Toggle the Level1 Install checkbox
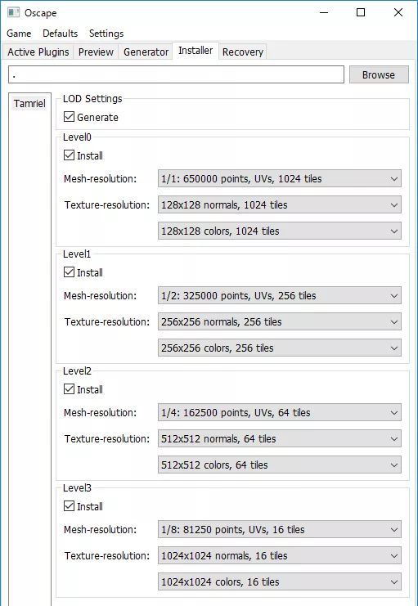 coord(69,272)
